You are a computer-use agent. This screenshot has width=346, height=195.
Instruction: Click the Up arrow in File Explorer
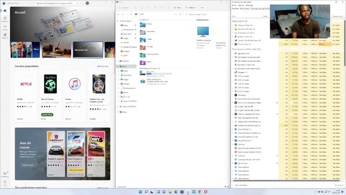pos(131,15)
